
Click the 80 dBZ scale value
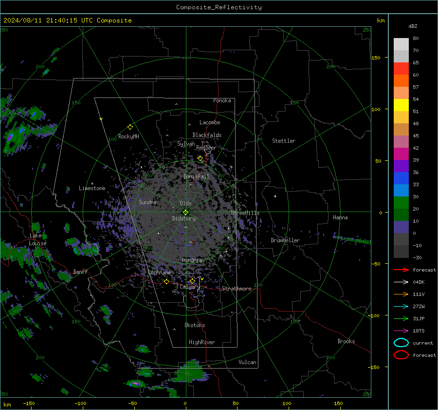[416, 39]
